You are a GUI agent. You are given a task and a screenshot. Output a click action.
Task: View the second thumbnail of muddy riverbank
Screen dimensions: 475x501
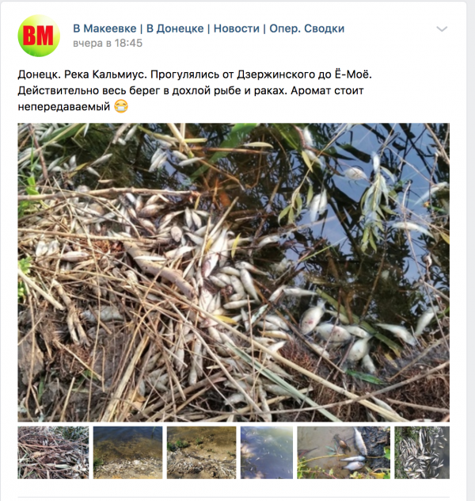pos(127,452)
